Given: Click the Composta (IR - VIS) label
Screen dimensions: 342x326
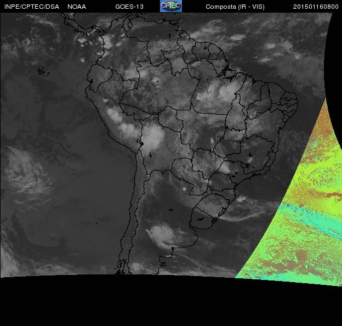Looking at the screenshot, I should pyautogui.click(x=235, y=7).
